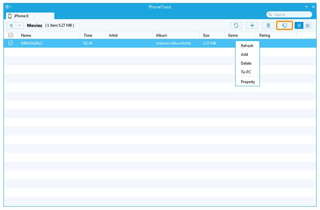
Task: Click the highlighted Export to PC icon
Action: (x=284, y=25)
